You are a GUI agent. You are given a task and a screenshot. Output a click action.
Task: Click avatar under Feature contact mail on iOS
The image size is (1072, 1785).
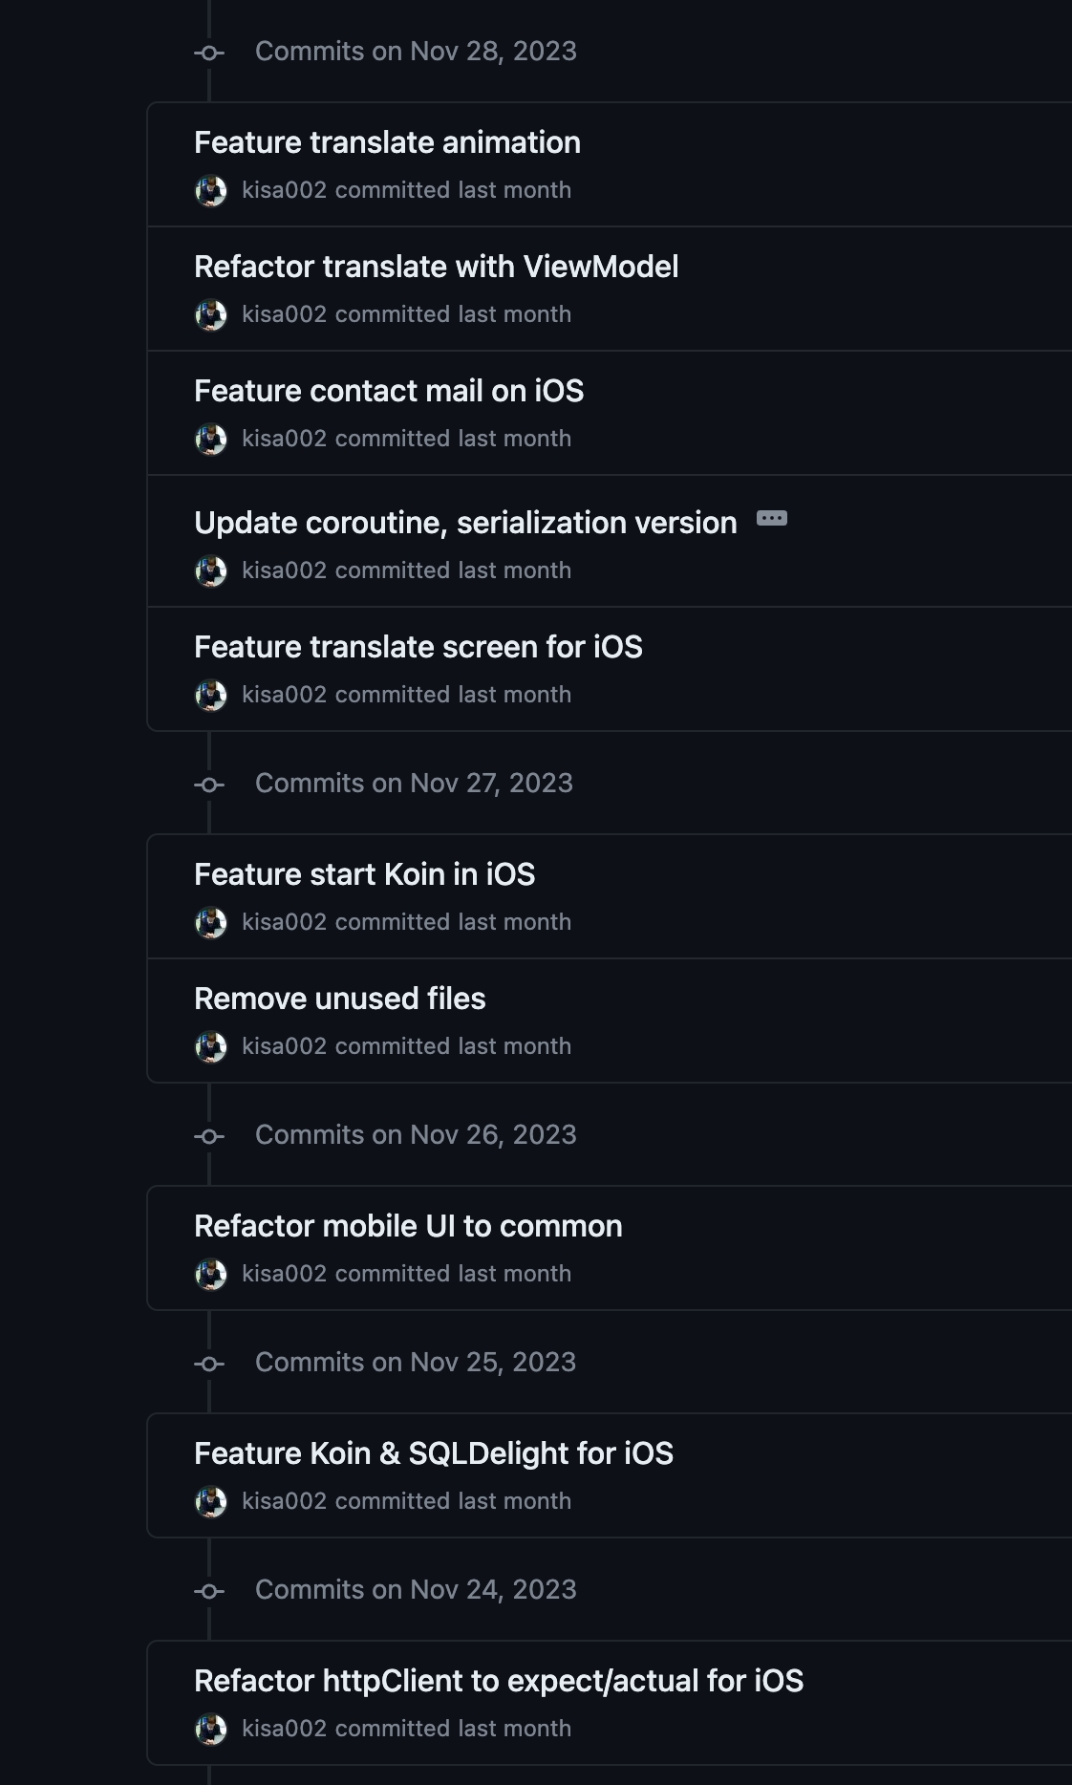point(211,440)
